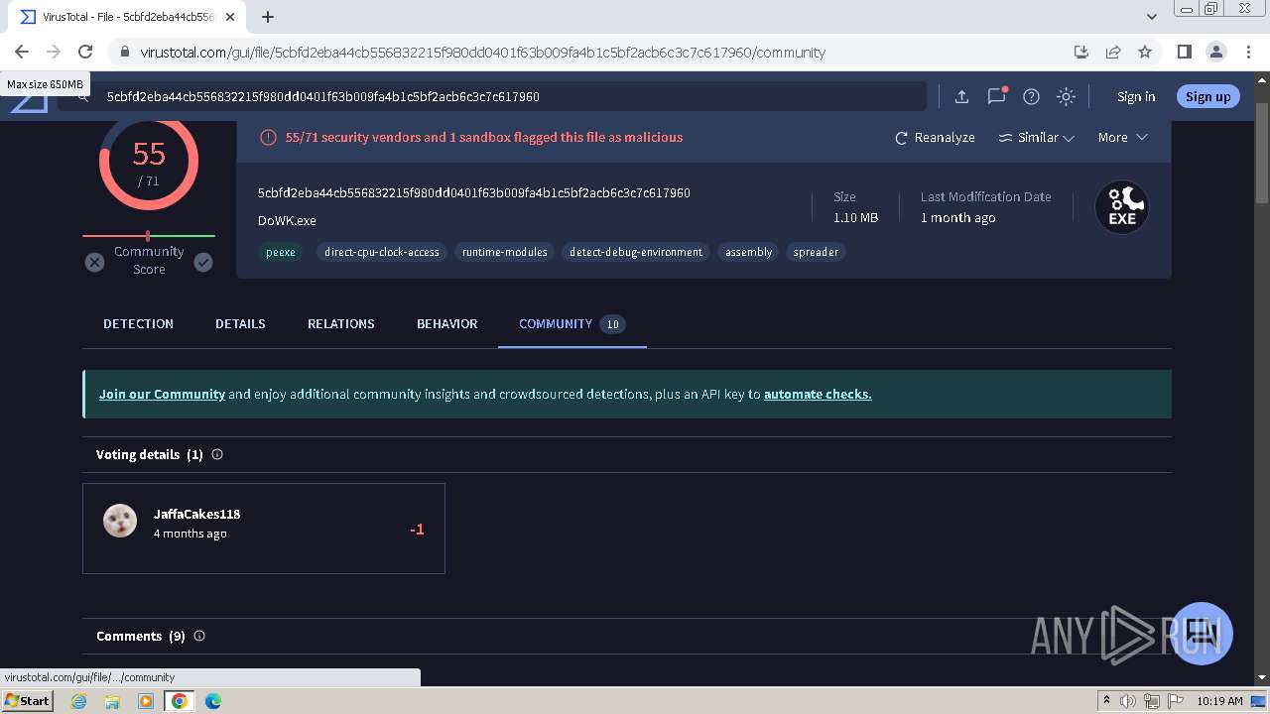Screen dimensions: 1270x714
Task: Expand the More dropdown
Action: coord(1122,138)
